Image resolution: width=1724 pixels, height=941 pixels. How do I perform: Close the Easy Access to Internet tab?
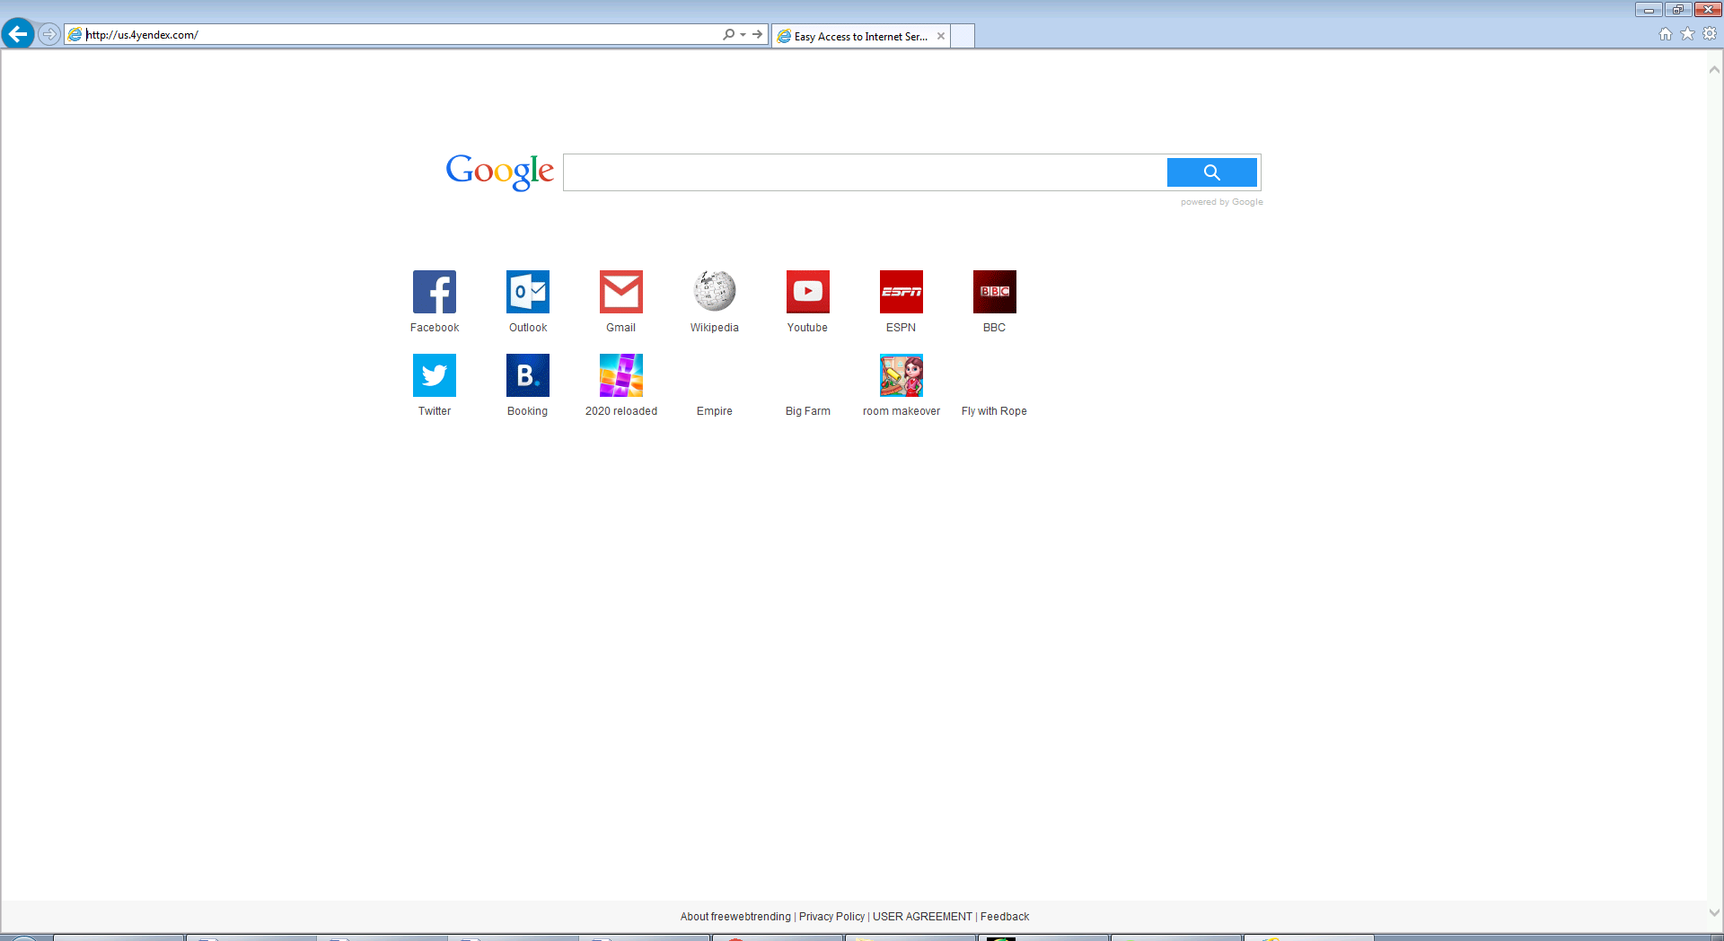pos(941,36)
